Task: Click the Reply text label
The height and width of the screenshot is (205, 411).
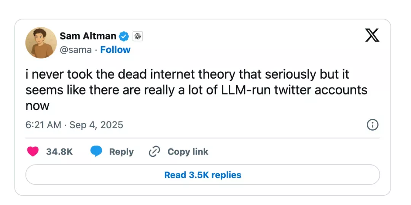Action: tap(121, 152)
